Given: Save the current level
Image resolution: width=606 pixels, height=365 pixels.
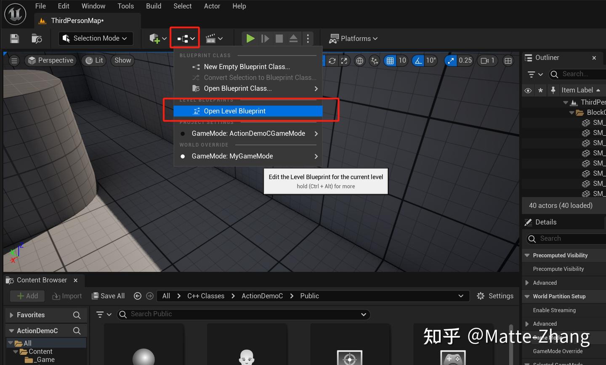Looking at the screenshot, I should [14, 38].
